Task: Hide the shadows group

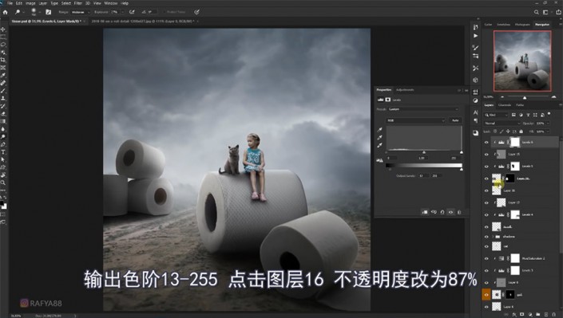Action: (x=486, y=237)
